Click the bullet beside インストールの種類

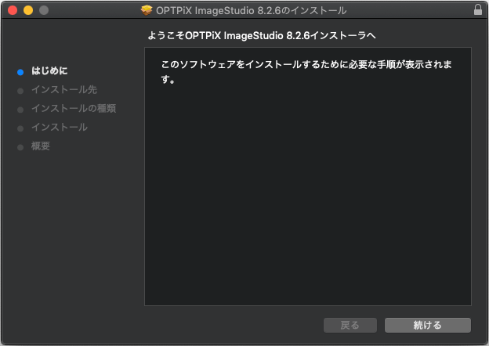20,110
